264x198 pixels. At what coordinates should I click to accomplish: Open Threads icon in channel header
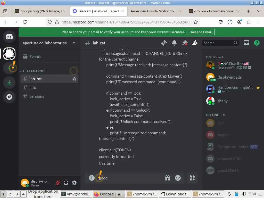(164, 43)
